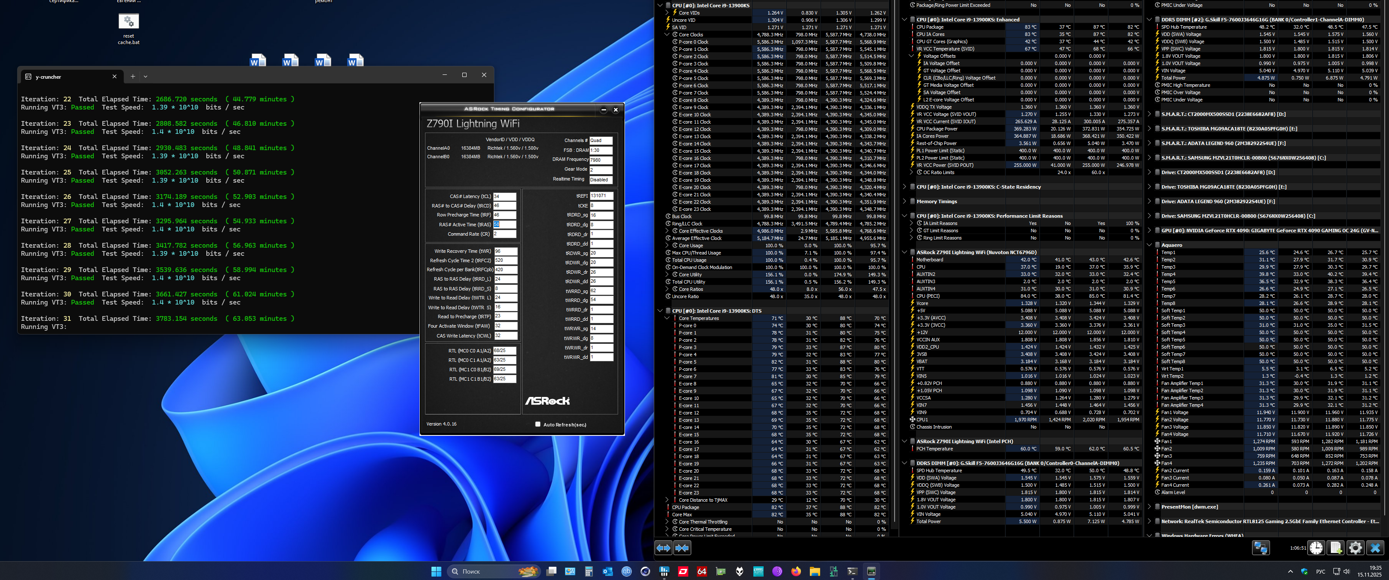Expand the Memory Timings sensor group
Image resolution: width=1389 pixels, height=580 pixels.
[x=904, y=201]
